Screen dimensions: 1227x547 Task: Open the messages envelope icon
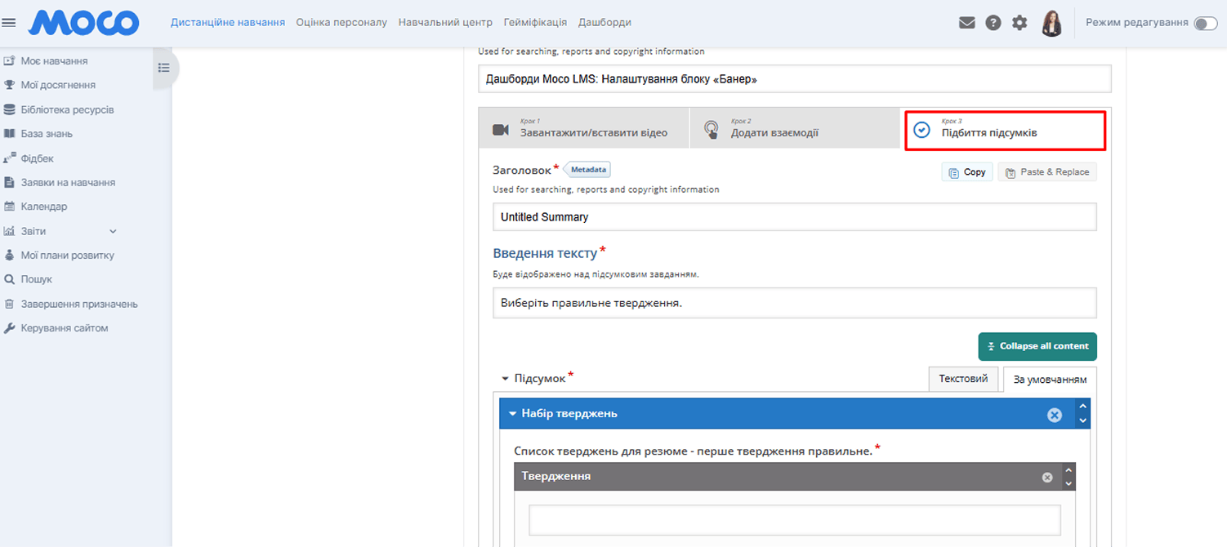(x=966, y=23)
